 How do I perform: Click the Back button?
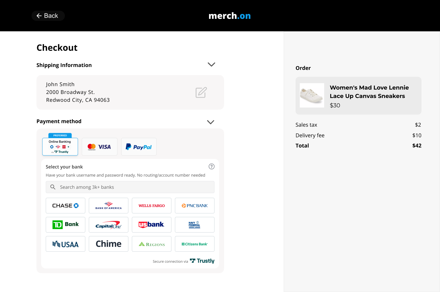[x=48, y=16]
